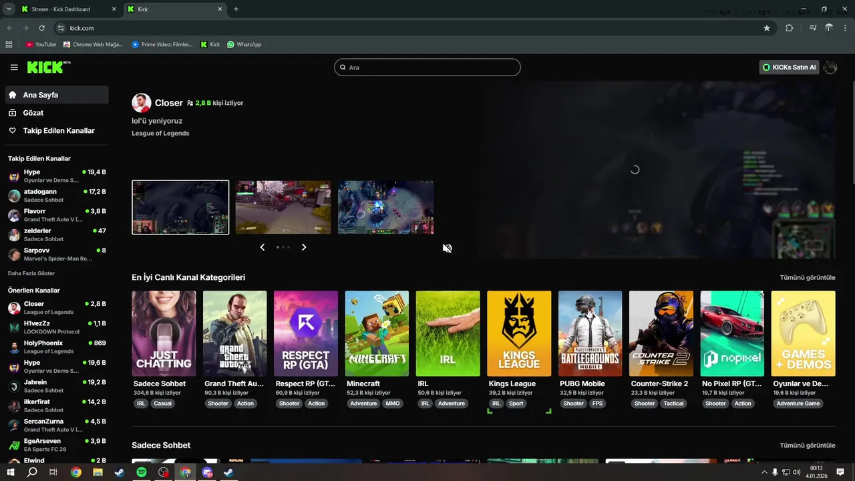Viewport: 855px width, 481px height.
Task: Open the user profile avatar menu
Action: click(830, 67)
